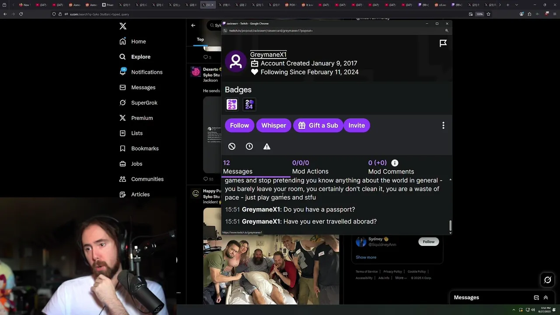The width and height of the screenshot is (560, 315).
Task: Open browser tab list dropdown arrow
Action: [517, 5]
